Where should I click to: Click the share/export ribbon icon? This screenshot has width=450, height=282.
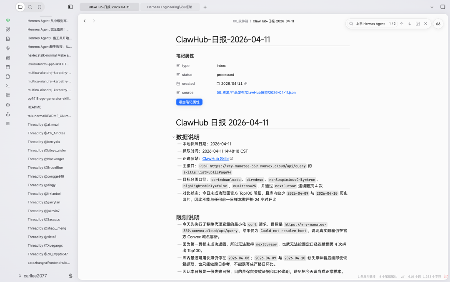coord(8,114)
